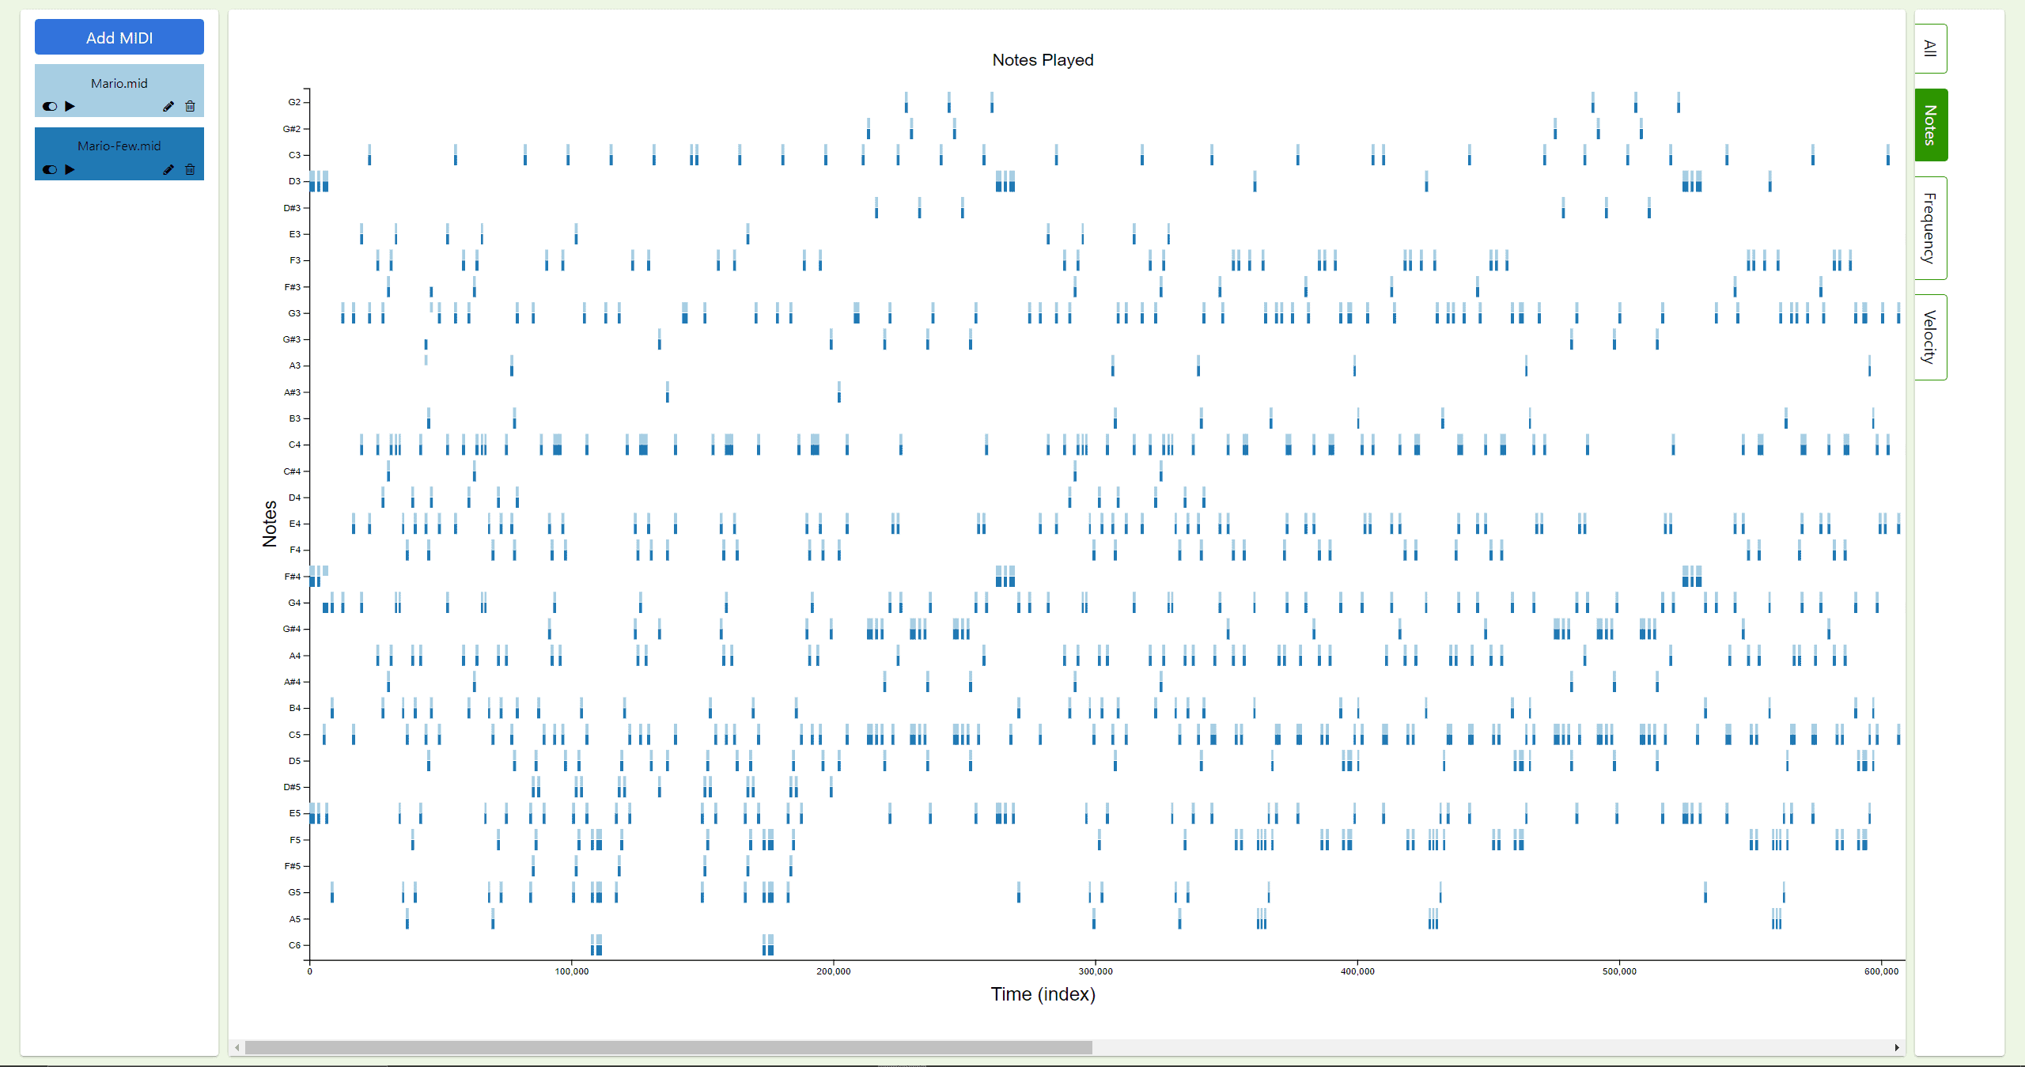
Task: Play the Mario-Few.mid file
Action: coord(70,169)
